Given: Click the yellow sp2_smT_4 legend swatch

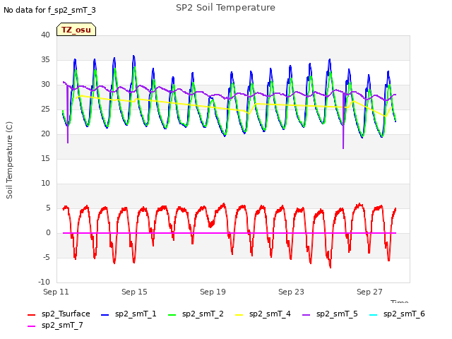Looking at the screenshot, I should click(239, 315).
